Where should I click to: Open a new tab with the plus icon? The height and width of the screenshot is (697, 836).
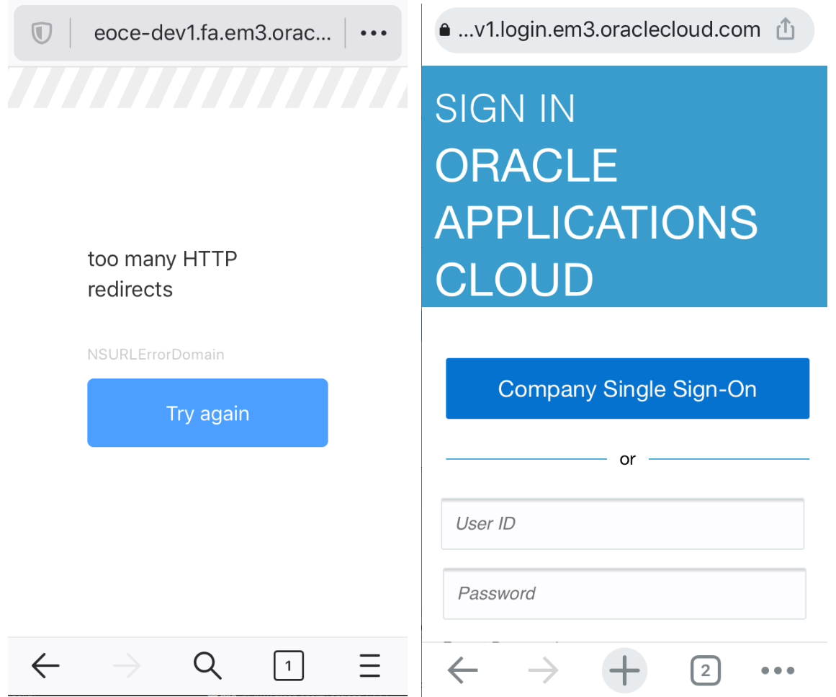pyautogui.click(x=624, y=670)
